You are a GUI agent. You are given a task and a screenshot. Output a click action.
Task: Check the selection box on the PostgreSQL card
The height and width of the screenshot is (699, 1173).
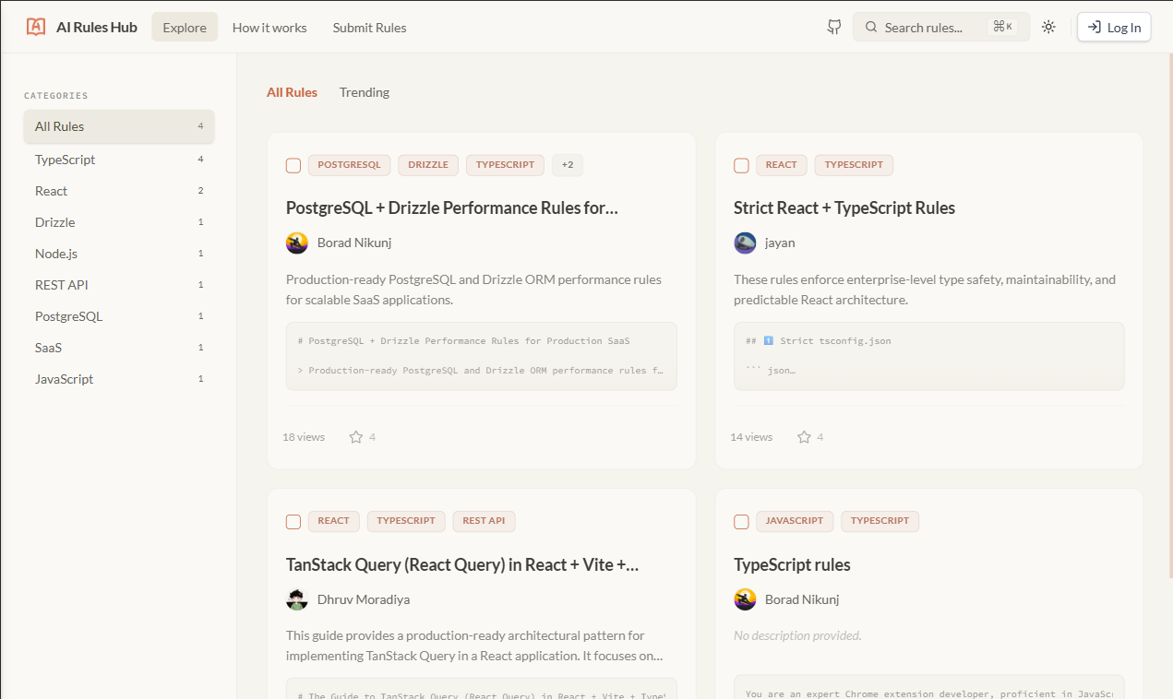tap(293, 165)
